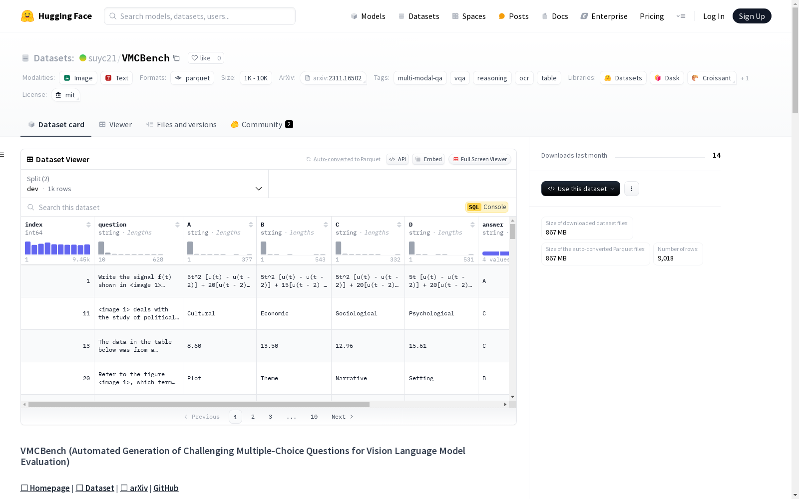Open the three-dot options next to Use this dataset

[632, 189]
